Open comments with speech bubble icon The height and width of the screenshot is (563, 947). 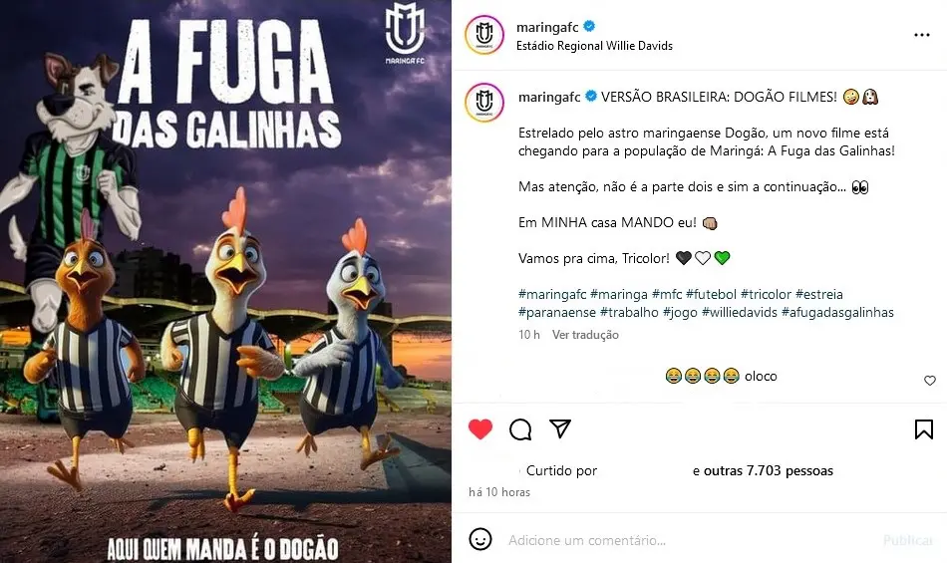(x=520, y=429)
